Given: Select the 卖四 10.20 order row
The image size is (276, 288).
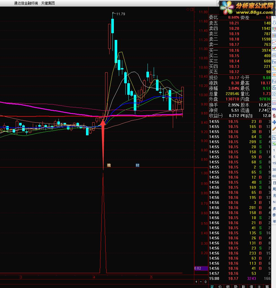Looking at the screenshot, I should [x=240, y=28].
